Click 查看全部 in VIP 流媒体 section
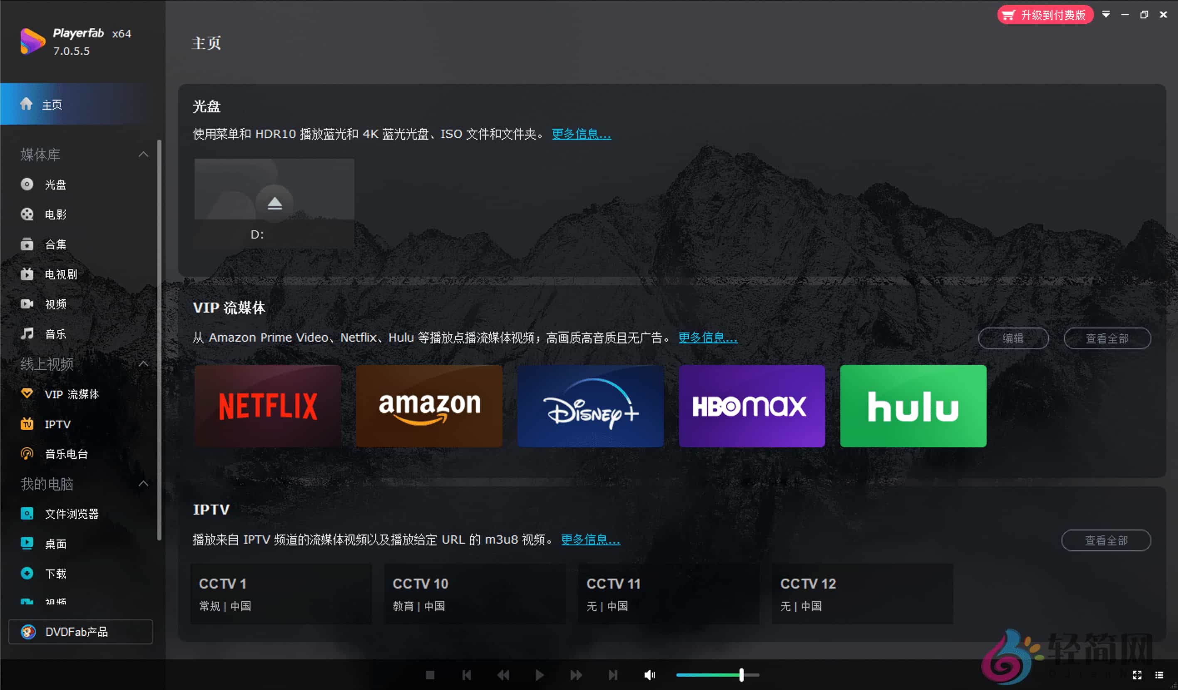This screenshot has height=690, width=1178. tap(1107, 338)
